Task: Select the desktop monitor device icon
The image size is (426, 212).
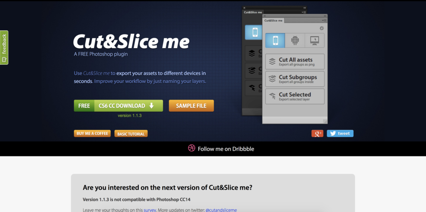Action: click(315, 41)
